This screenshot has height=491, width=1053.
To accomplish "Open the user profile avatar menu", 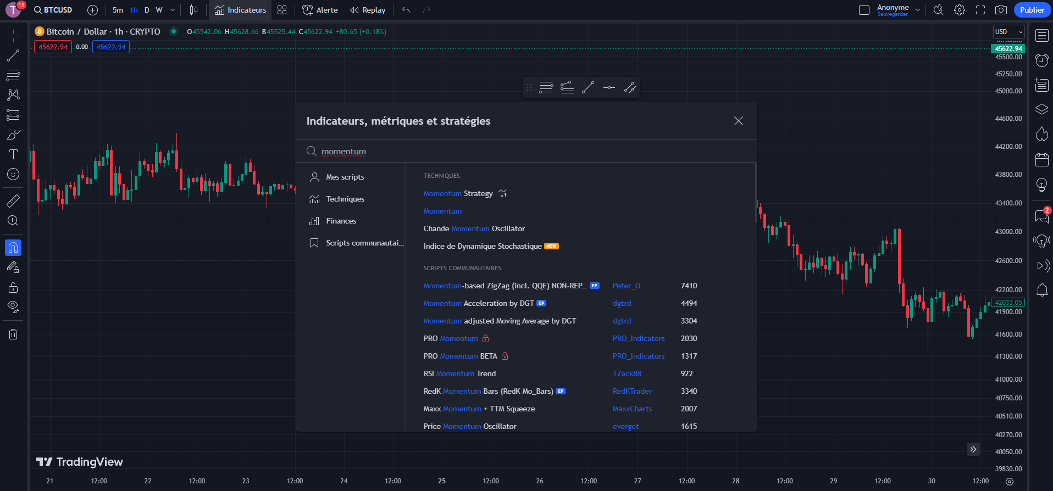I will pos(13,10).
